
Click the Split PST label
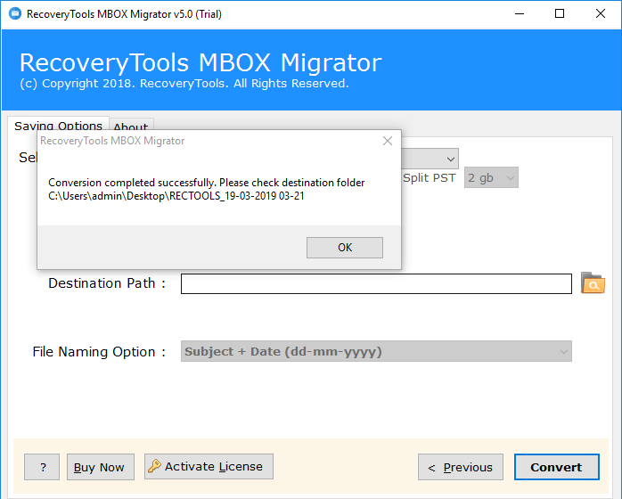click(430, 177)
